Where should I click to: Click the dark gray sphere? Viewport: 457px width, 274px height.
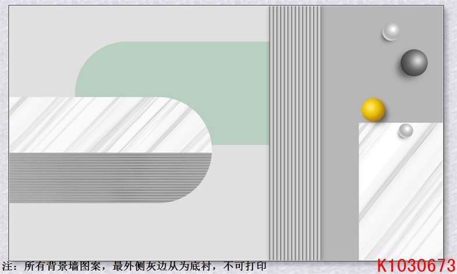pos(414,63)
